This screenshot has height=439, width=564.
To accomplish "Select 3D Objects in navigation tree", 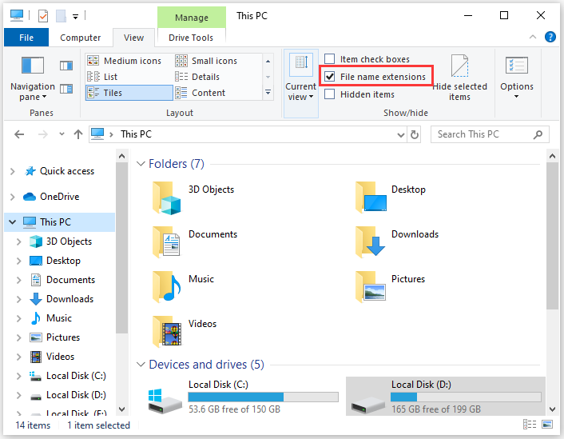I will click(69, 241).
